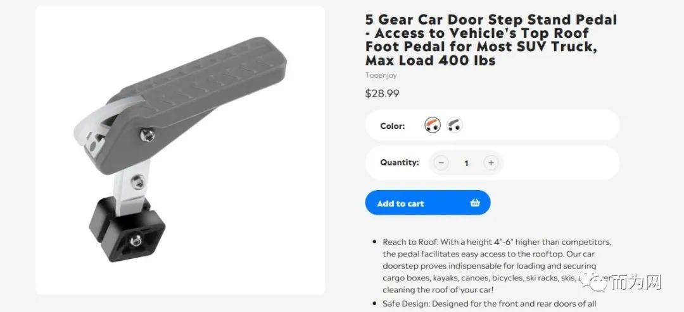Screen dimensions: 684x312
Task: Click the Color label
Action: [x=393, y=126]
